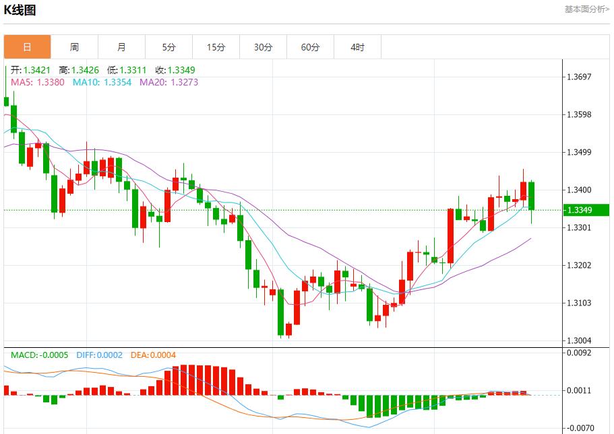This screenshot has width=614, height=434.
Task: Click the rightmost green candlestick
Action: 532,196
